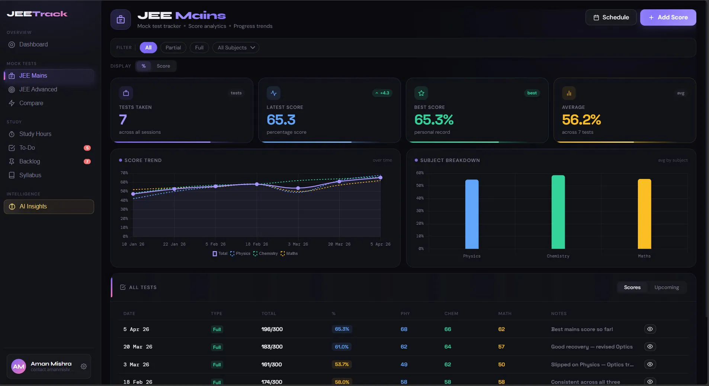The width and height of the screenshot is (709, 386).
Task: Toggle Maths series in chart legend
Action: pyautogui.click(x=289, y=254)
